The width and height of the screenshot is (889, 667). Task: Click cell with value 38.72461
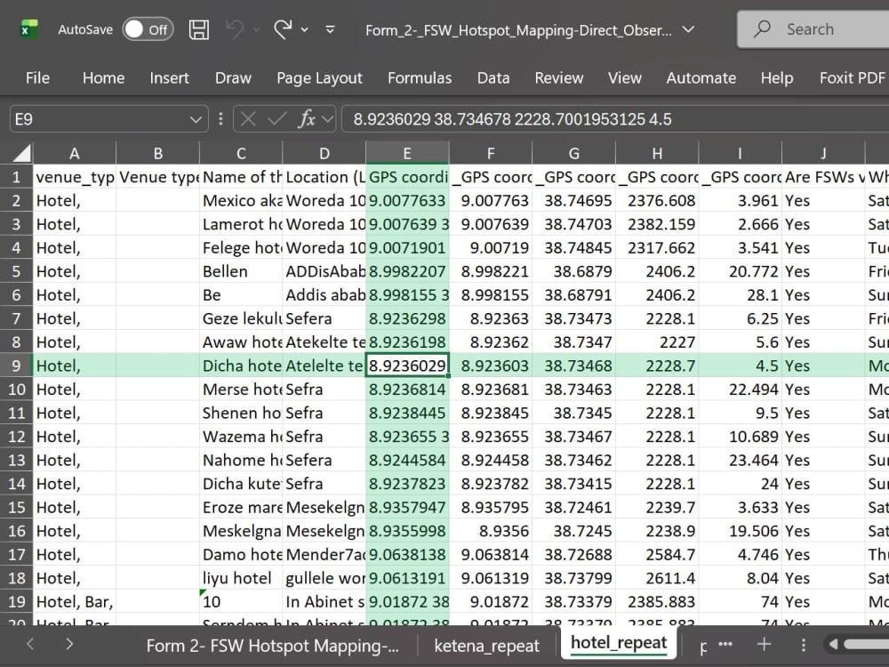(x=573, y=507)
